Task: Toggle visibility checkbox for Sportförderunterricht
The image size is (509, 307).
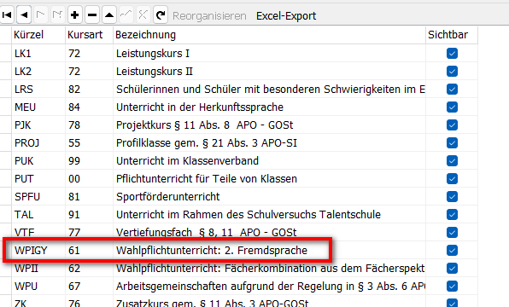Action: coord(452,196)
